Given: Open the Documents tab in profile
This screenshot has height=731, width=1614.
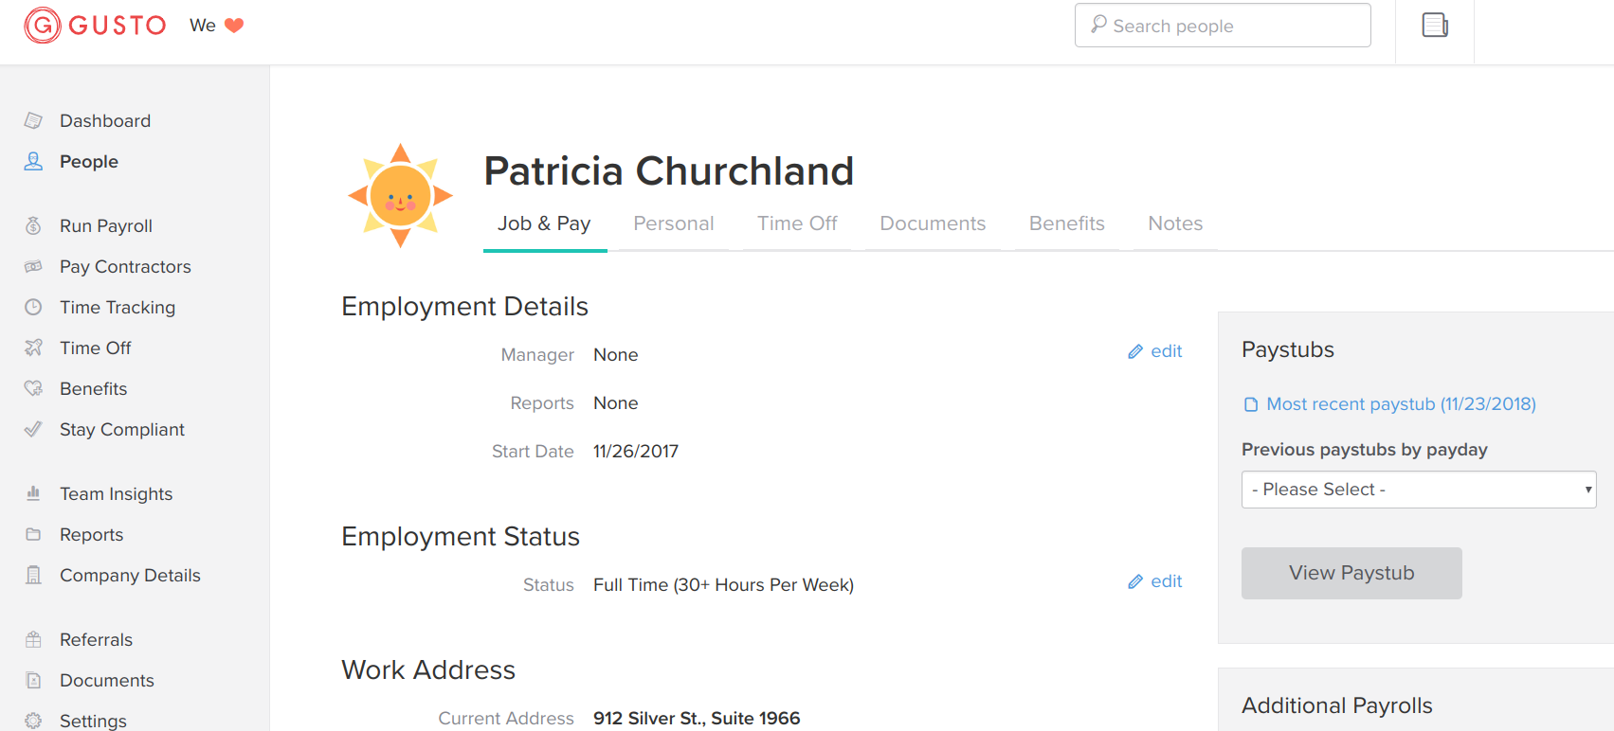Looking at the screenshot, I should (932, 223).
